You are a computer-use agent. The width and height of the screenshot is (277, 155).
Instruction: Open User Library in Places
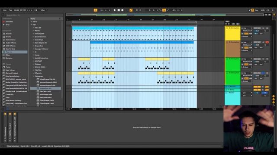pos(10,70)
